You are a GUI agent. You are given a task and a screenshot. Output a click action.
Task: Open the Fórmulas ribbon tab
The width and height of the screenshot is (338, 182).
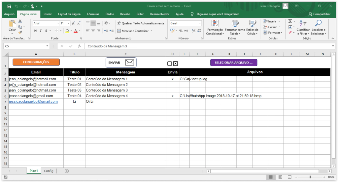point(93,14)
